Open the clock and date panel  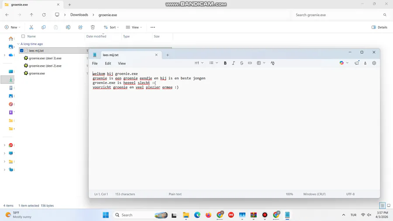point(382,215)
